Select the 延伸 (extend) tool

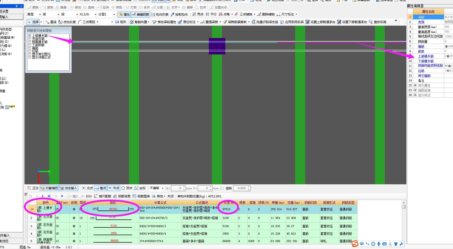point(104,7)
